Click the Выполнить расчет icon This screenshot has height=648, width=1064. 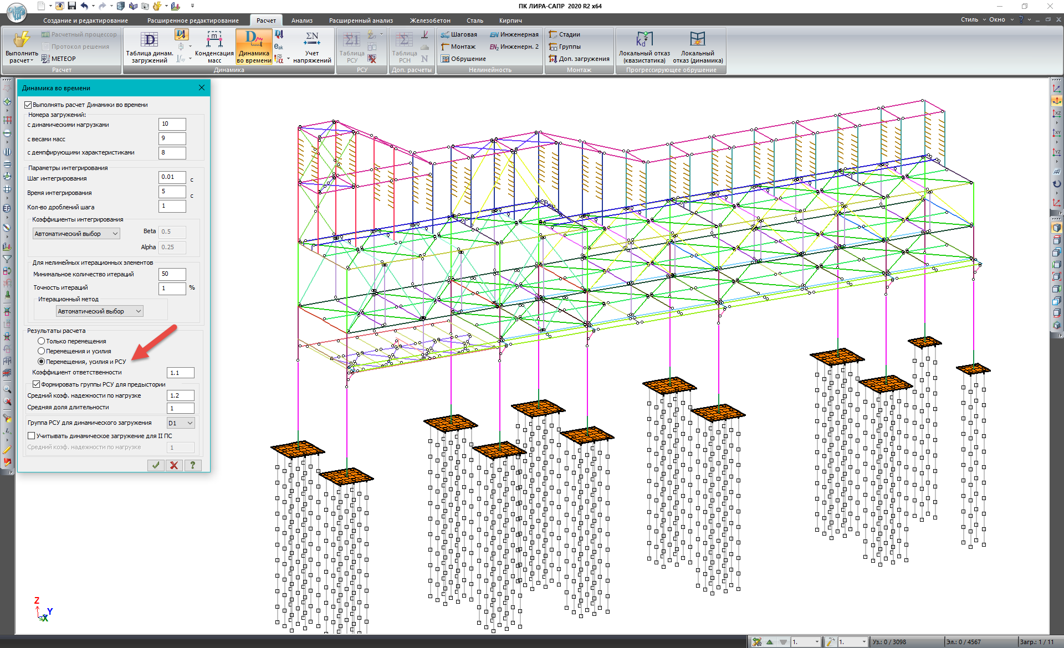click(x=22, y=46)
